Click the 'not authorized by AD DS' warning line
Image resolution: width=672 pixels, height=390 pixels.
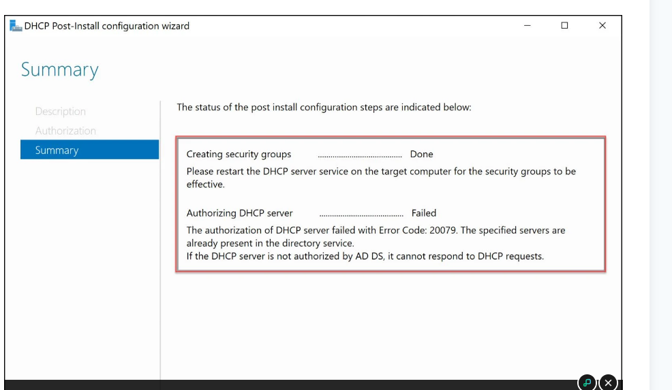(x=365, y=256)
